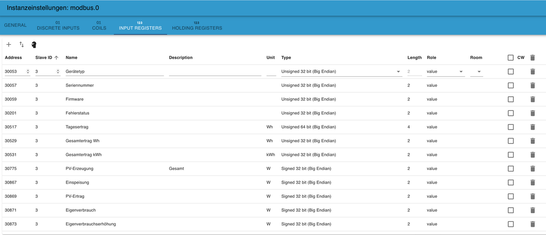The width and height of the screenshot is (546, 235).
Task: Sort by Unit column header
Action: [271, 58]
